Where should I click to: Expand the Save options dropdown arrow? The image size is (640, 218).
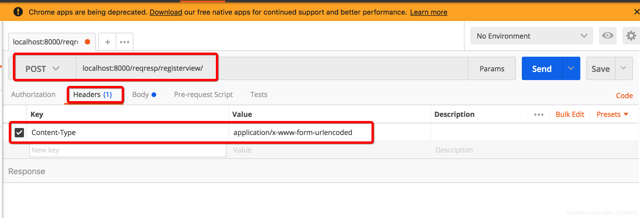pos(624,68)
